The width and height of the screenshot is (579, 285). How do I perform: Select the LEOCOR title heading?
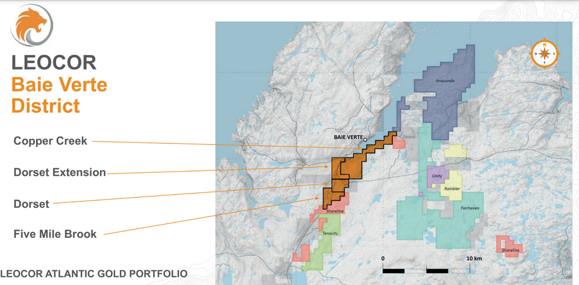54,63
